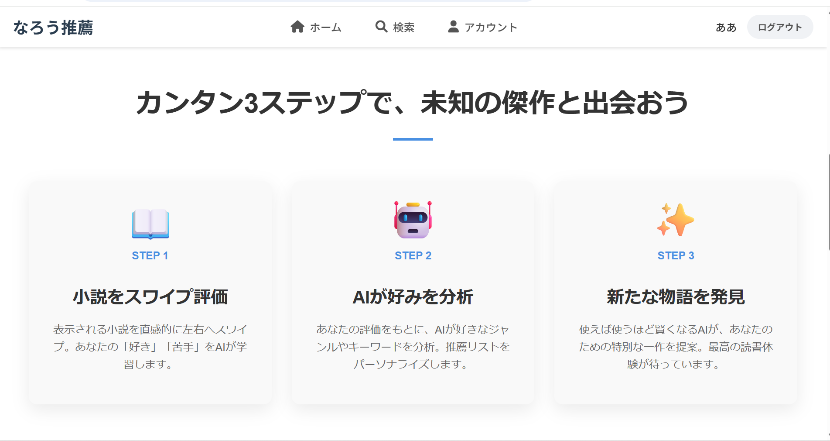Click the カンタン3ステップ main heading

pos(413,103)
